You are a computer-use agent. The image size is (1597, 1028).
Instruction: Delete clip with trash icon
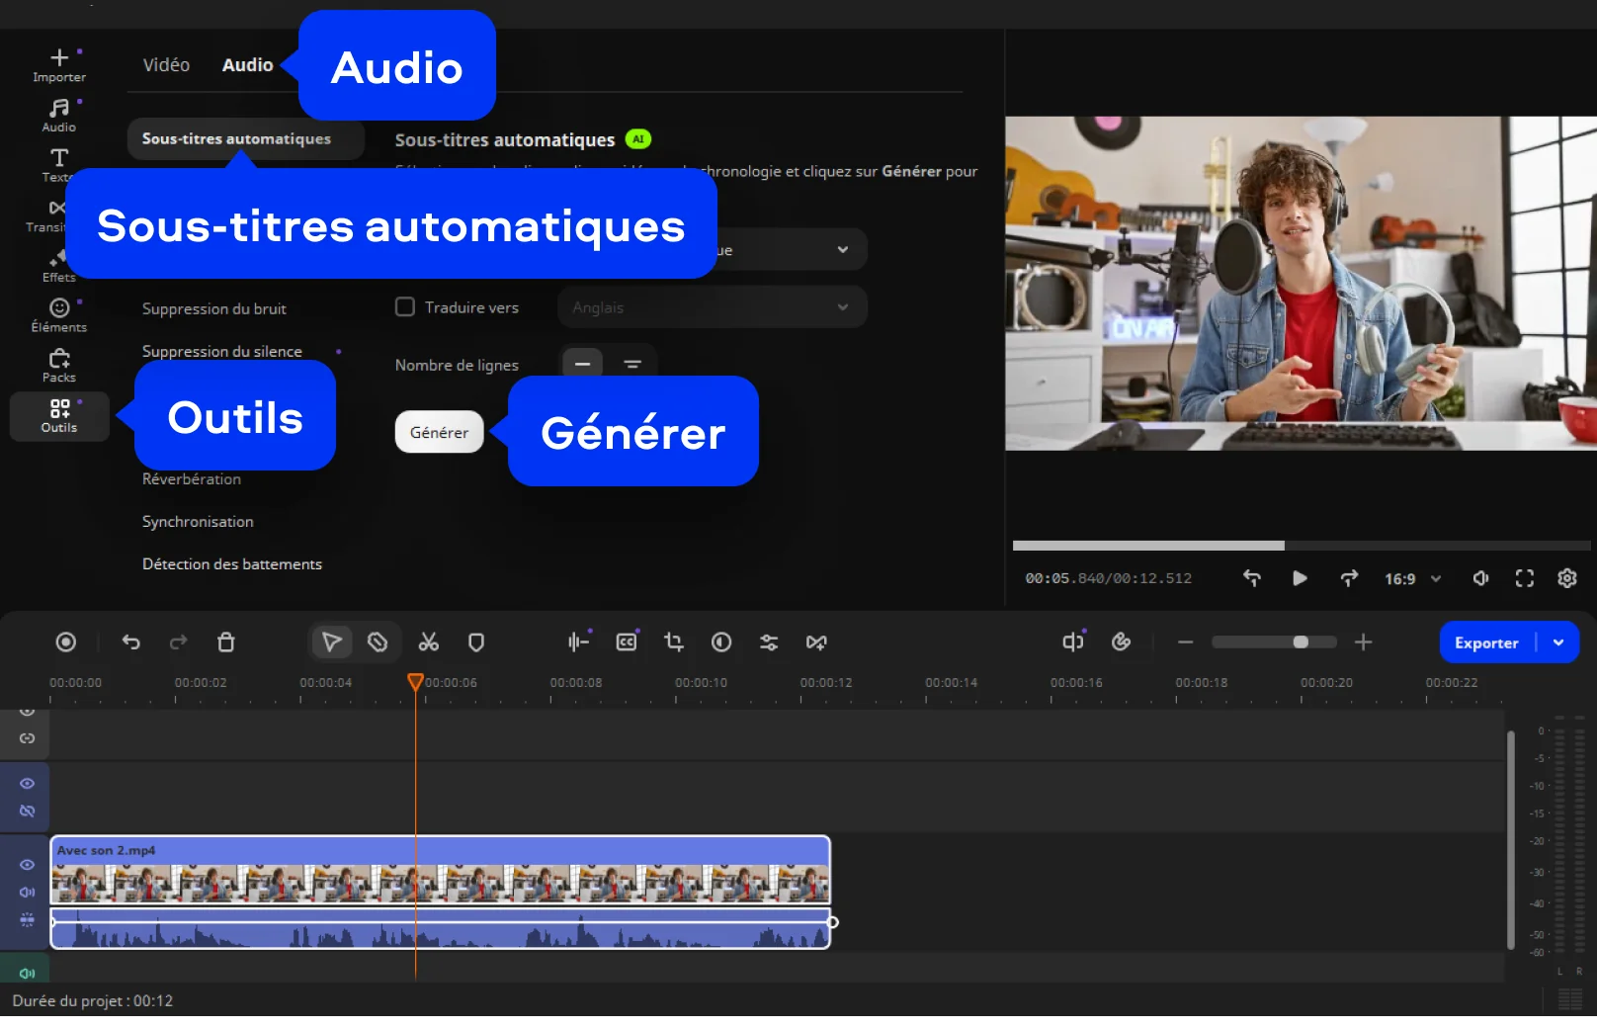coord(226,642)
